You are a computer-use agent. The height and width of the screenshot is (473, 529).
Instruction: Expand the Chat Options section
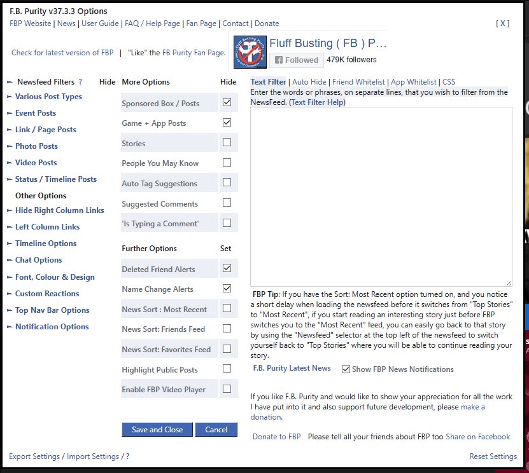(35, 260)
